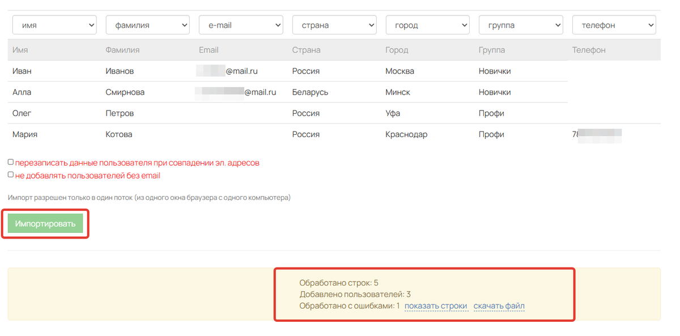Viewport: 680px width, 336px height.
Task: Click the city cell 'Краснодар'
Action: pos(406,135)
